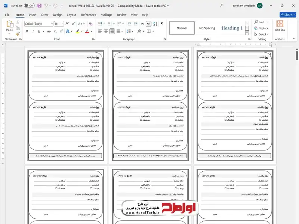Image resolution: width=299 pixels, height=224 pixels.
Task: Expand the Styles gallery more arrow
Action: tap(247, 33)
